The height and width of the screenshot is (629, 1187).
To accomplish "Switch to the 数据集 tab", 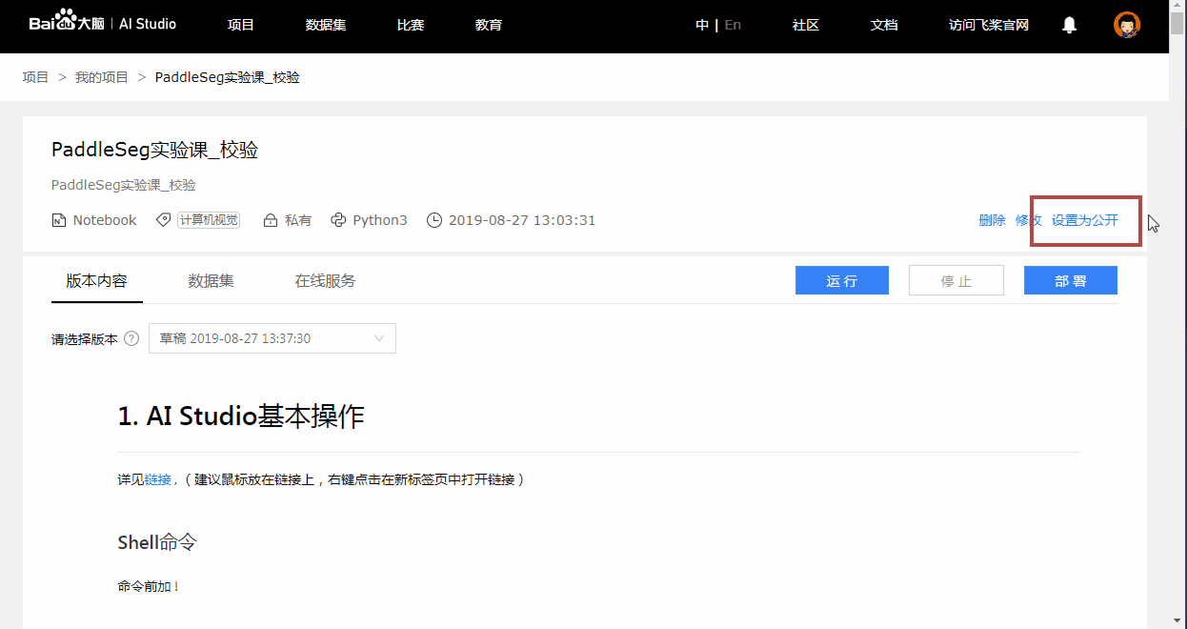I will coord(211,281).
